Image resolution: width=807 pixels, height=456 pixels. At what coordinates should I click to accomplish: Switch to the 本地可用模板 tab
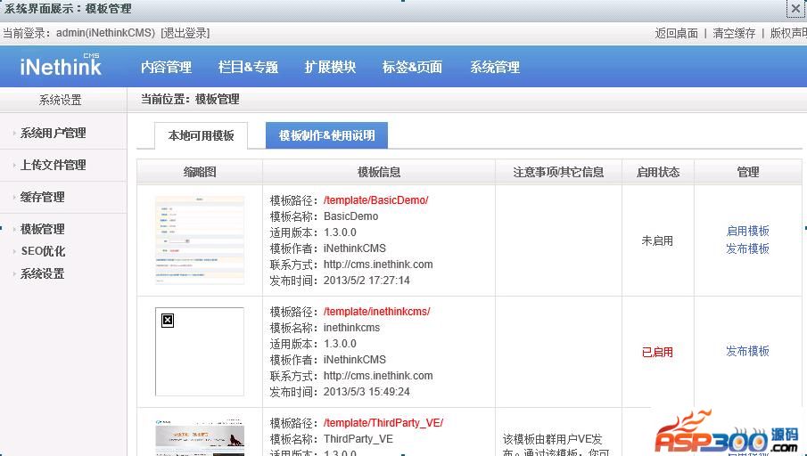201,135
